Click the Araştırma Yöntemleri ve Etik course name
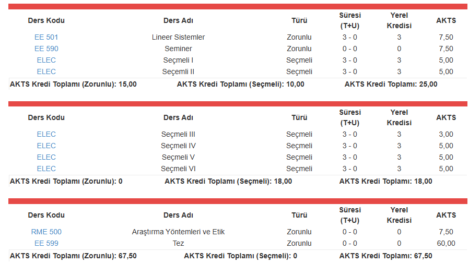Screen dimensions: 469x275 [178, 232]
